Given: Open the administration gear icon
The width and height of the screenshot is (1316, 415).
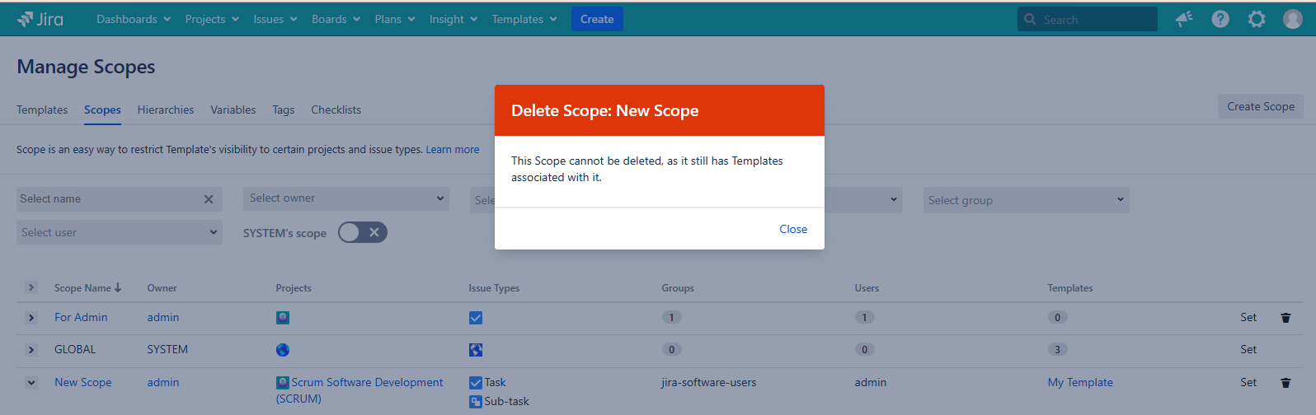Looking at the screenshot, I should click(1256, 19).
